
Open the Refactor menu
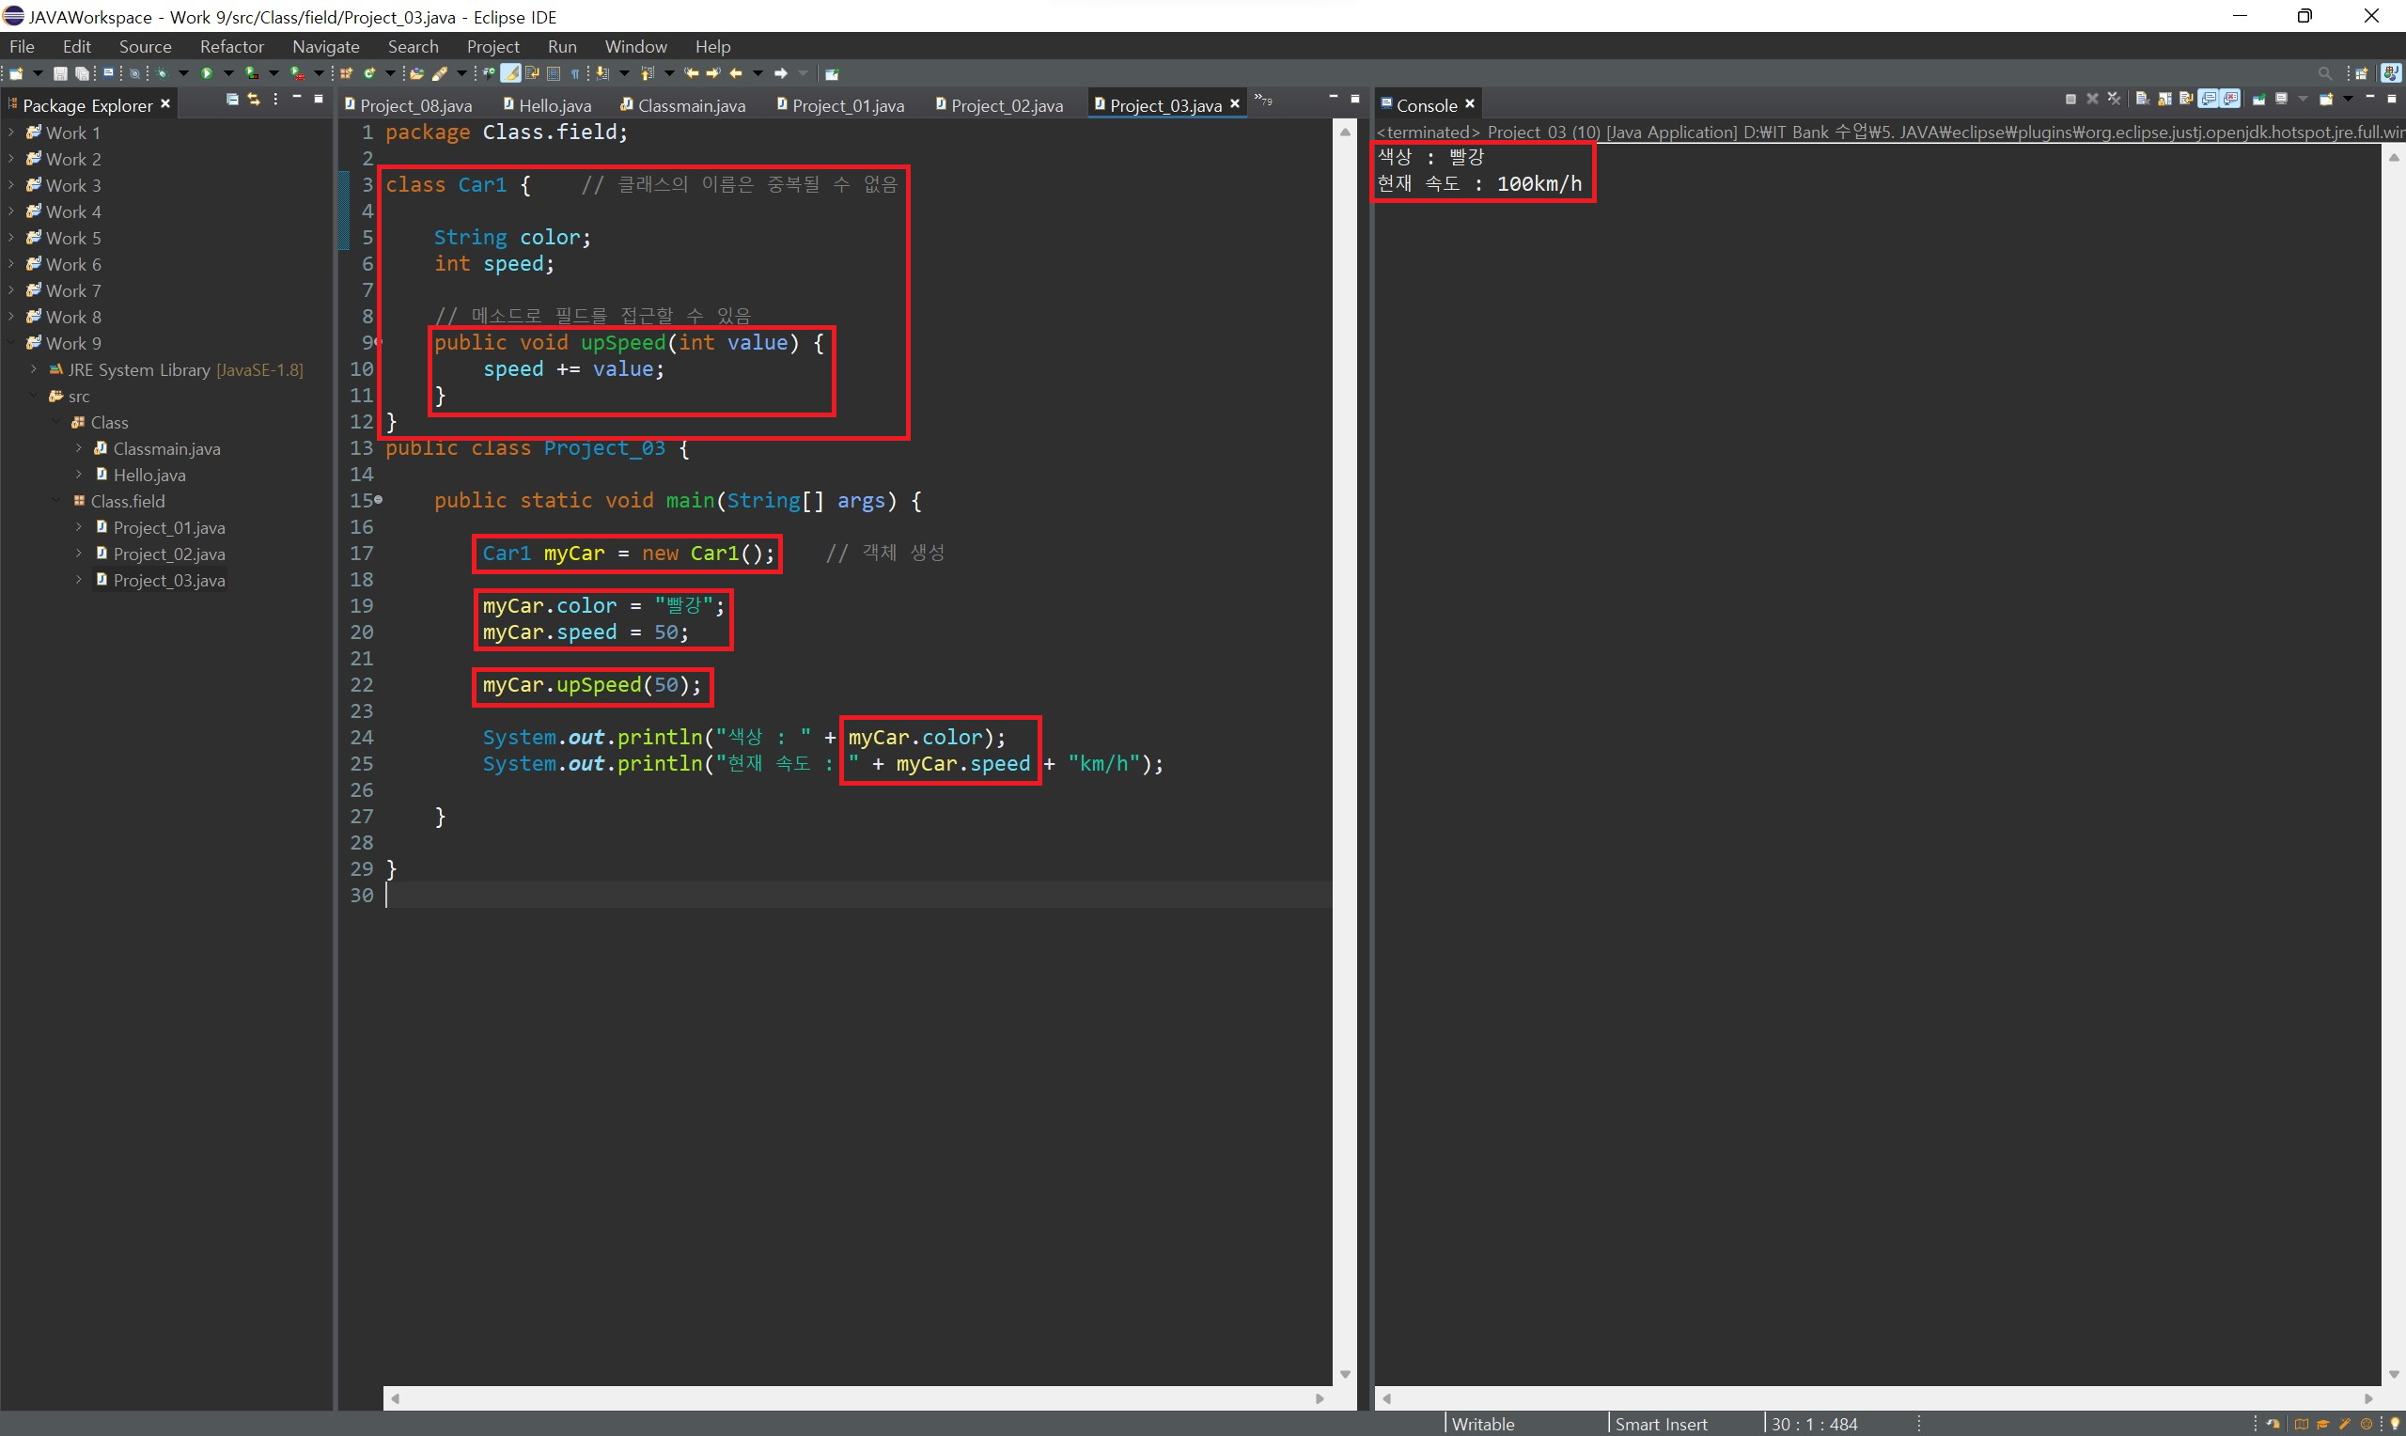click(231, 46)
